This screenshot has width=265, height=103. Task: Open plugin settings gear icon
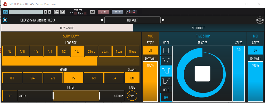pyautogui.click(x=93, y=12)
